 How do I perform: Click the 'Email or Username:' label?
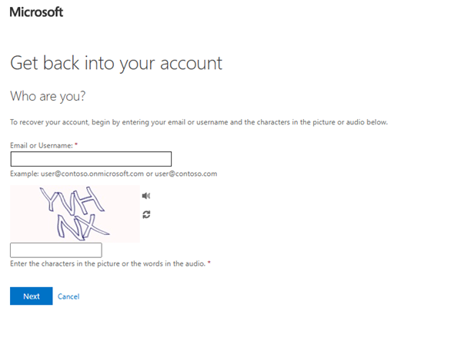pos(42,145)
